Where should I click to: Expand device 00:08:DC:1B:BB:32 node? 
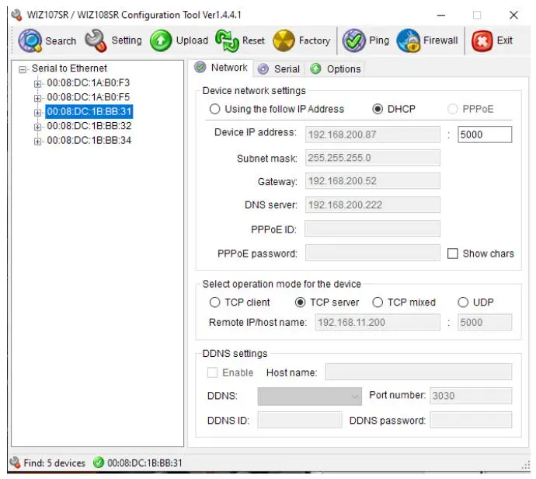37,127
